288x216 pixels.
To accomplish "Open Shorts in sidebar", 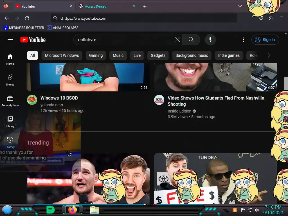I will pyautogui.click(x=10, y=80).
